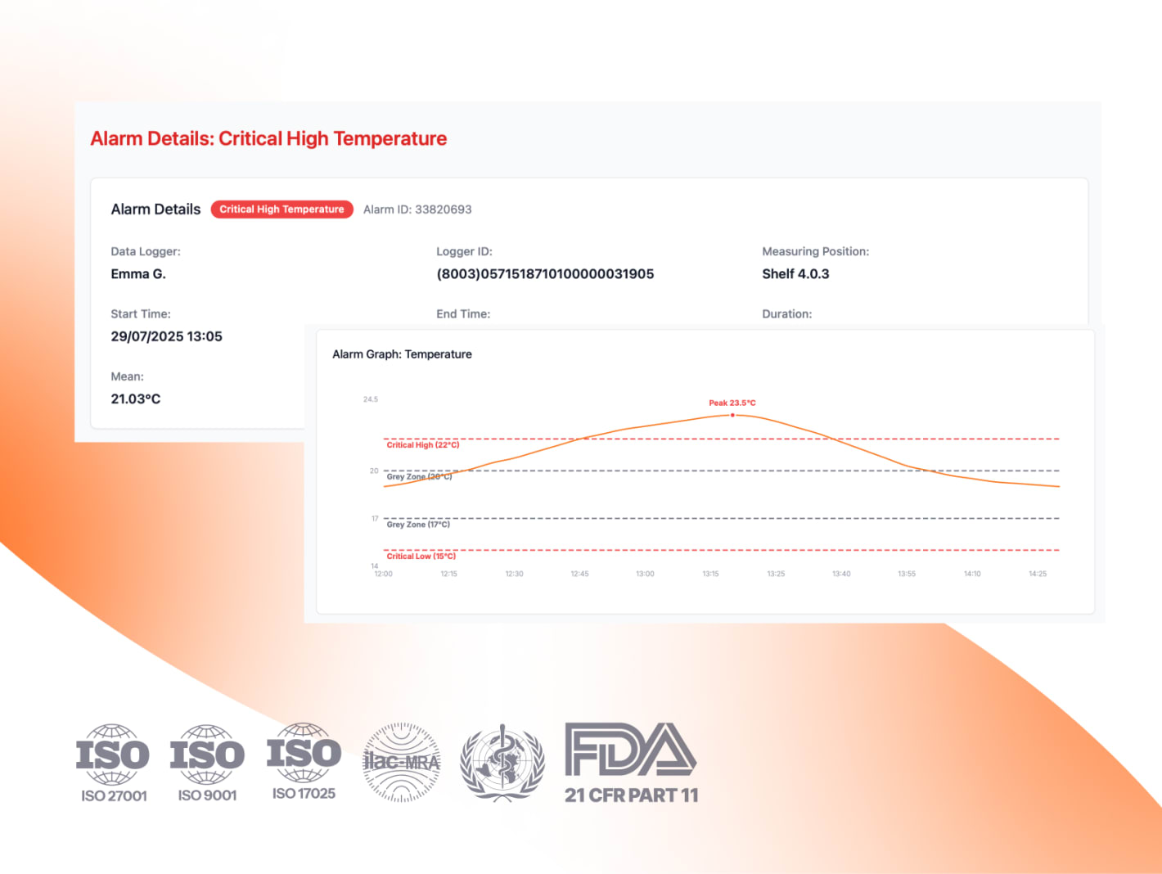The height and width of the screenshot is (874, 1162).
Task: Click the Grey Zone (17°C) line label
Action: pyautogui.click(x=418, y=525)
